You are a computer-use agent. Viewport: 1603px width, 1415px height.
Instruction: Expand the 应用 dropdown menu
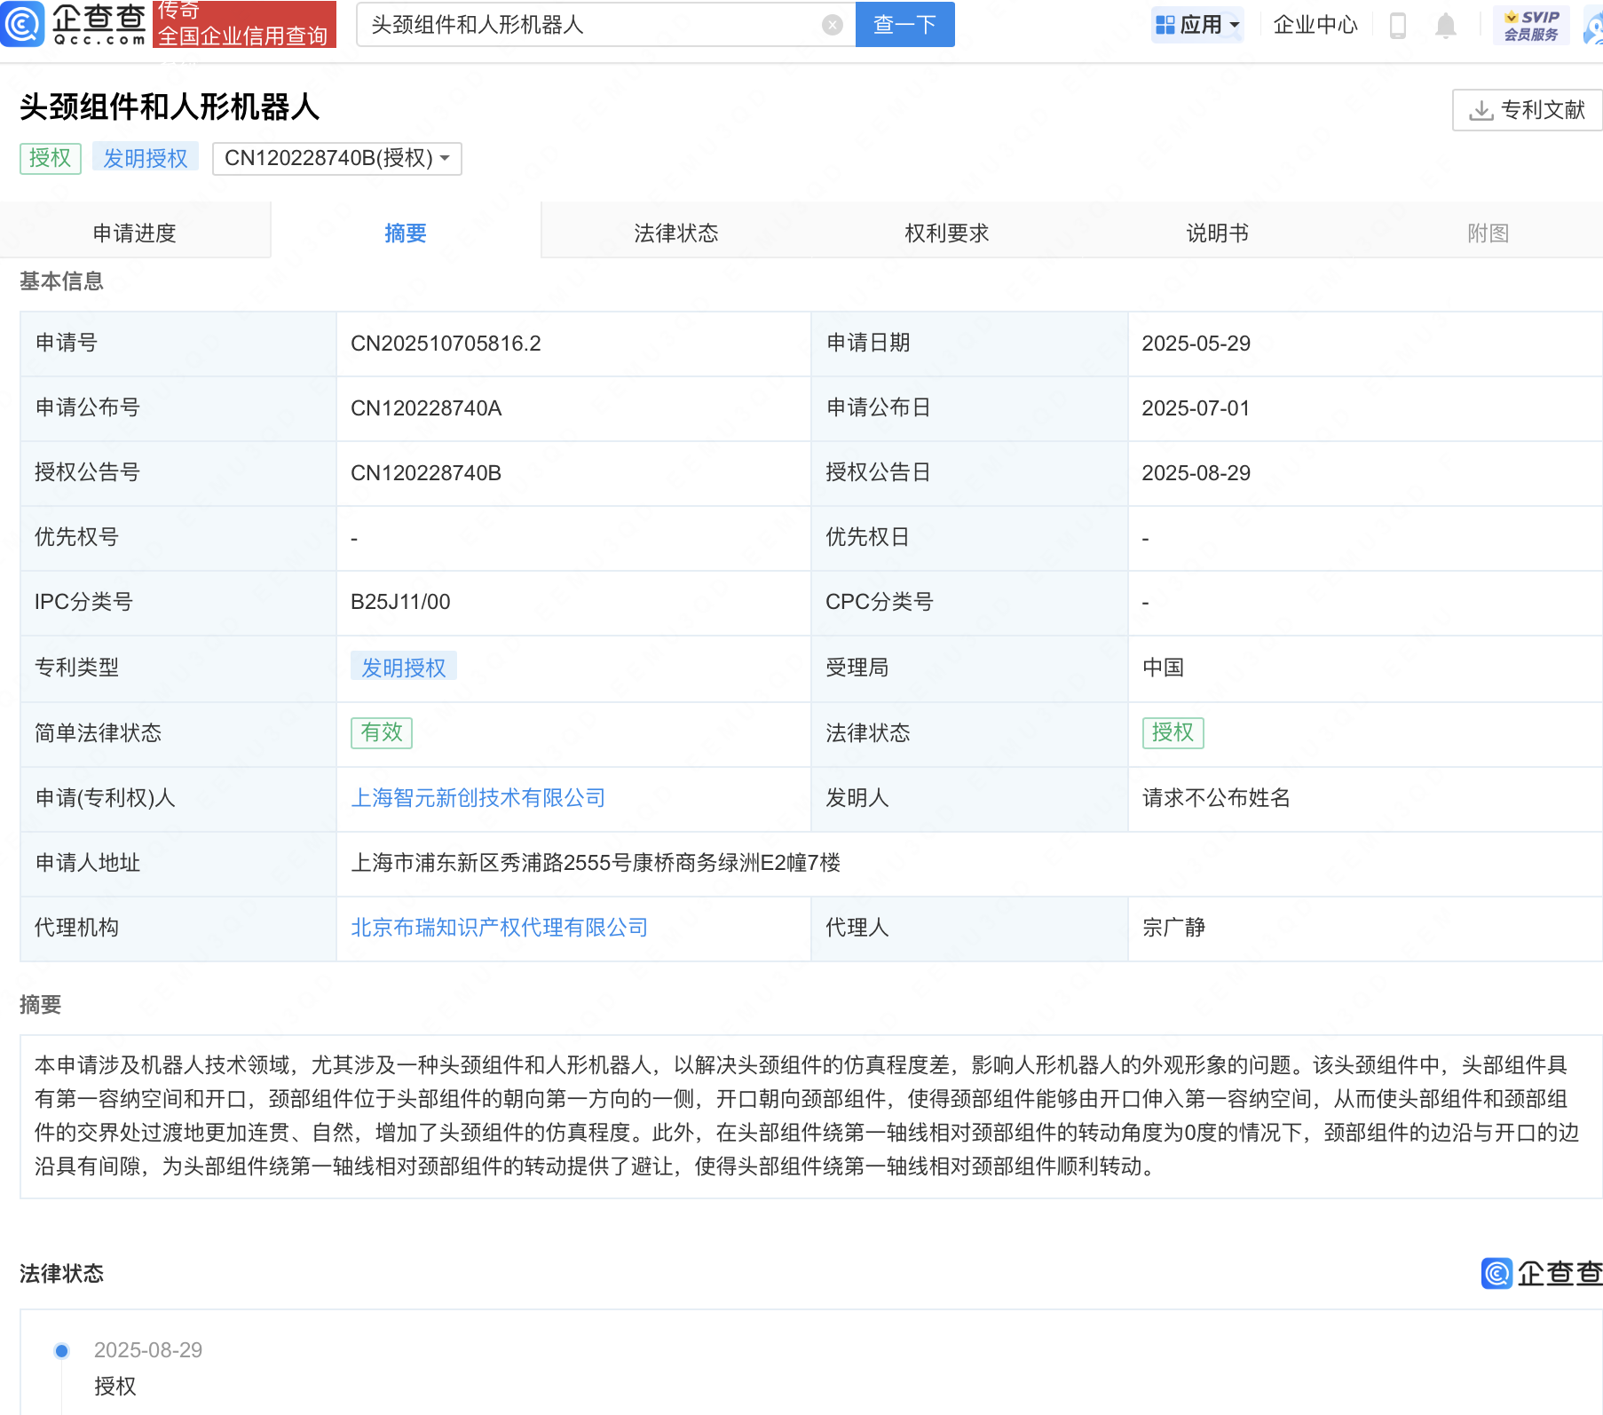click(1197, 25)
